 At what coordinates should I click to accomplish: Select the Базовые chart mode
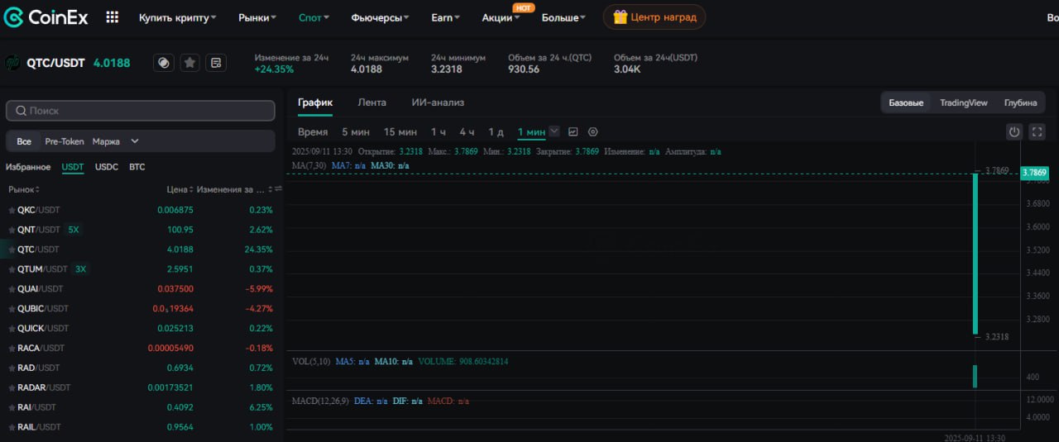[906, 102]
